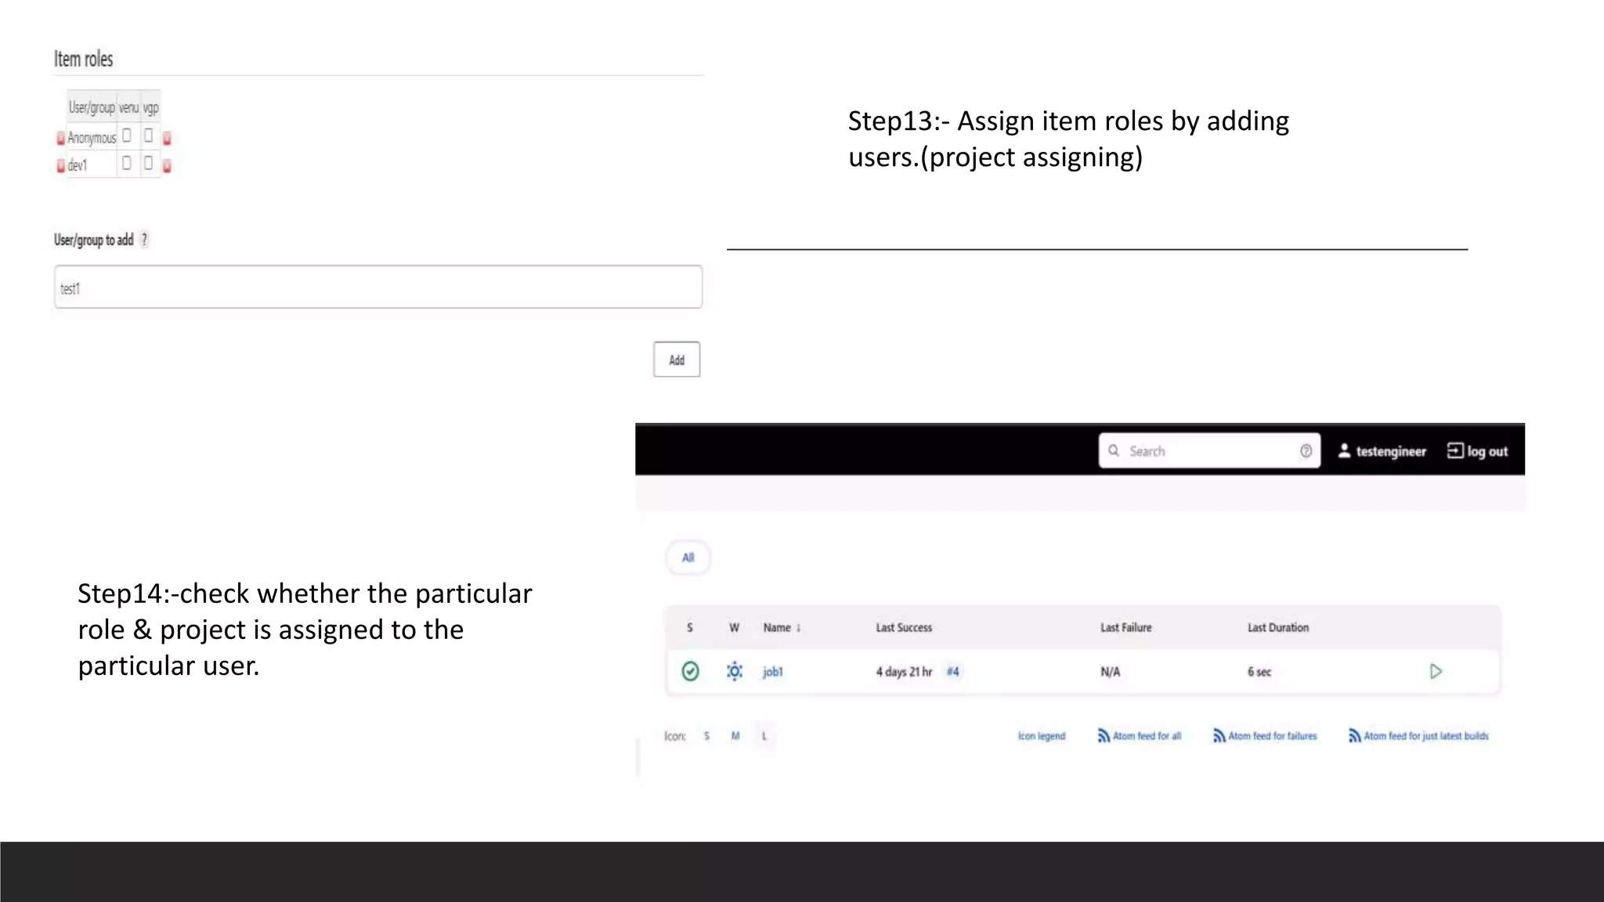Click into the Jenkins Search box
The height and width of the screenshot is (902, 1604).
pyautogui.click(x=1209, y=450)
